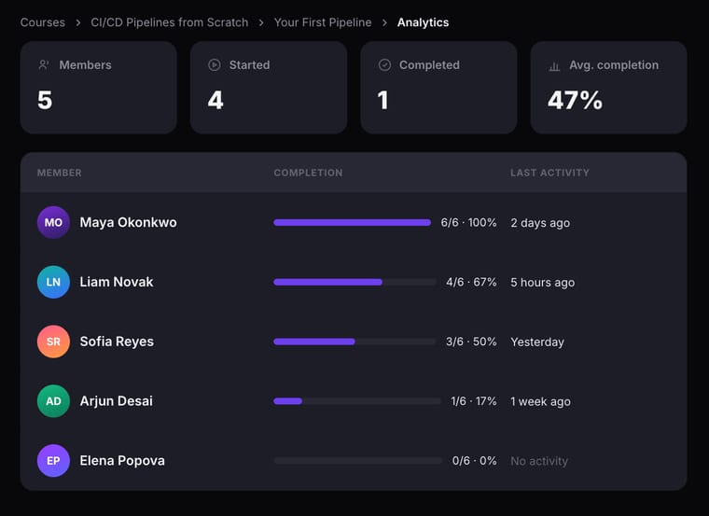Open CI/CD Pipelines from Scratch breadcrumb
The height and width of the screenshot is (516, 709).
click(169, 22)
